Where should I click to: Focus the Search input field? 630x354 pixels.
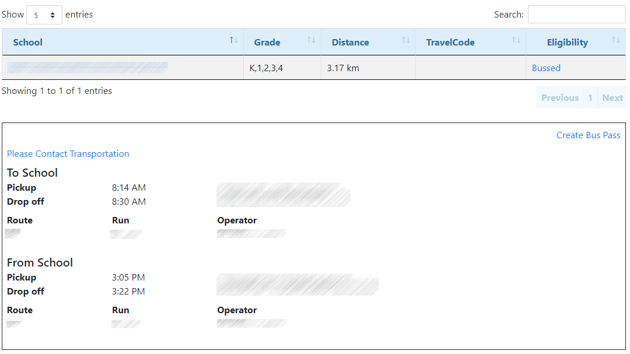pos(576,15)
